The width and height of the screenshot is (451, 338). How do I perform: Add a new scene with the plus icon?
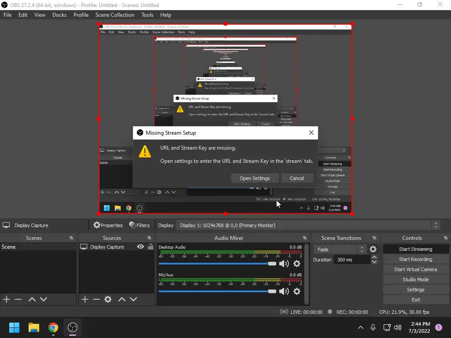point(7,299)
